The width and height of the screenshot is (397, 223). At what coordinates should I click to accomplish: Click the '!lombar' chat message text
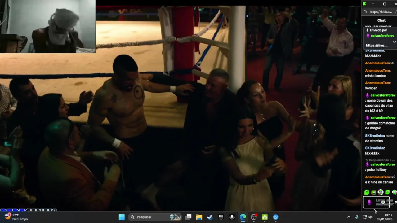coord(371,88)
